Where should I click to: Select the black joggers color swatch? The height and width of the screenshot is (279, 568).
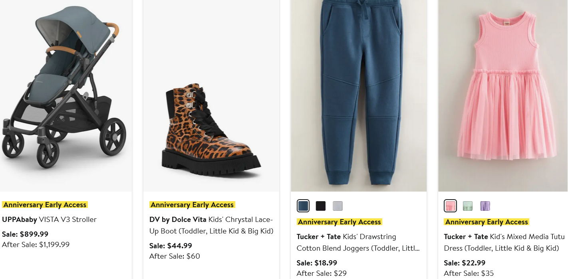tap(321, 206)
